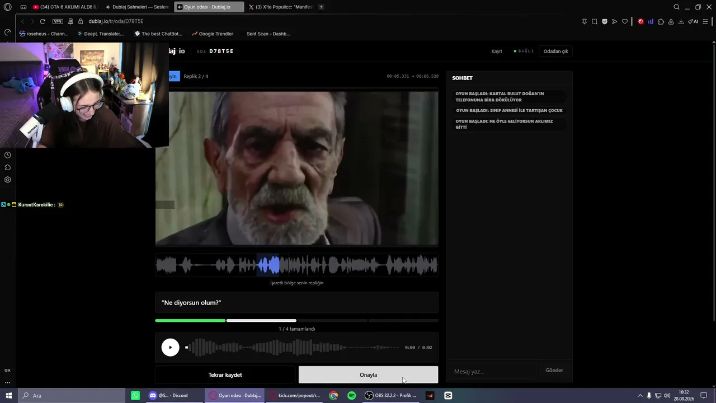The image size is (716, 403).
Task: Open the Google Trendler bookmark
Action: 213,34
